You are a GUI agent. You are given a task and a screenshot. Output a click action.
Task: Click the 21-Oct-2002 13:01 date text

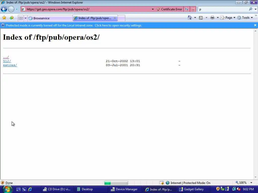(x=123, y=61)
